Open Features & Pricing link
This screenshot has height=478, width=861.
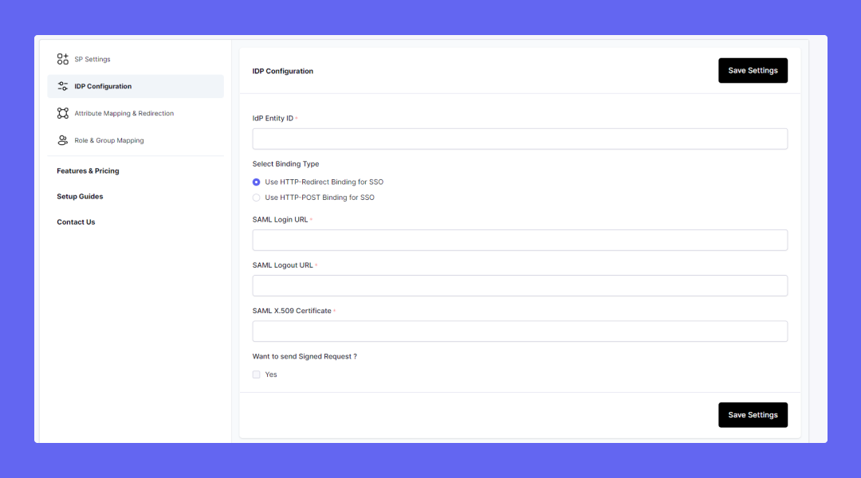pyautogui.click(x=88, y=170)
